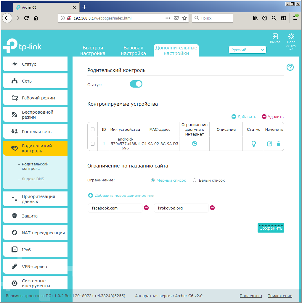The height and width of the screenshot is (303, 302).
Task: Click the light bulb status icon
Action: pyautogui.click(x=253, y=144)
